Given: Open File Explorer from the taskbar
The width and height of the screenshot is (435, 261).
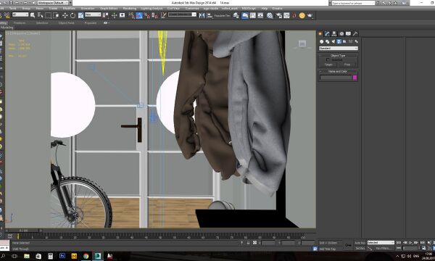Looking at the screenshot, I should click(27, 256).
